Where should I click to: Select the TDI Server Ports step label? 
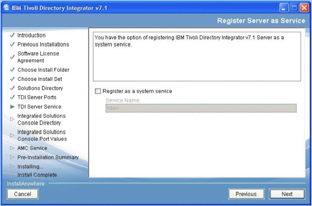tap(37, 97)
